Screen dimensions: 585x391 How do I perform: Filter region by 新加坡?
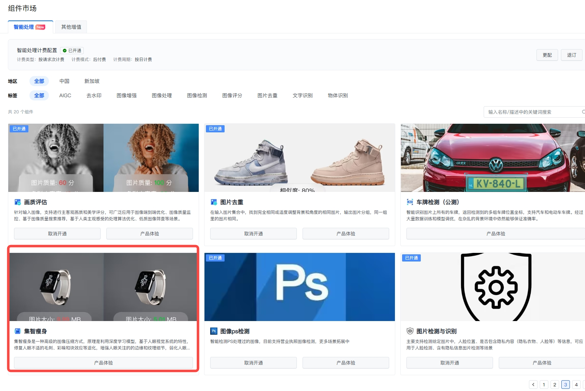pos(92,81)
